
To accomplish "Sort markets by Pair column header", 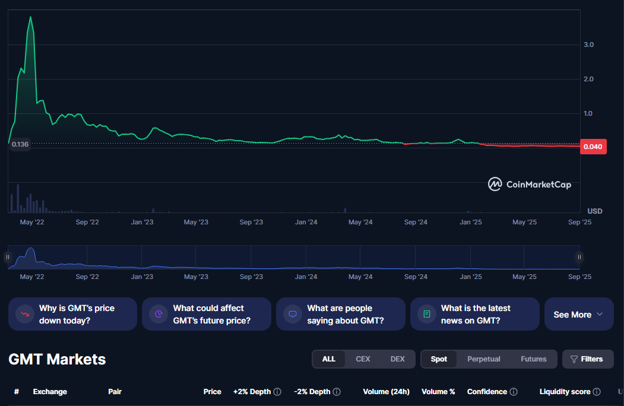I will pos(115,392).
